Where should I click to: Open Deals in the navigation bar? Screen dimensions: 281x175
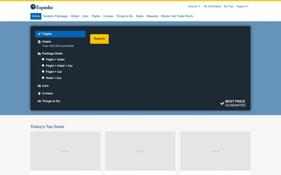pyautogui.click(x=140, y=16)
